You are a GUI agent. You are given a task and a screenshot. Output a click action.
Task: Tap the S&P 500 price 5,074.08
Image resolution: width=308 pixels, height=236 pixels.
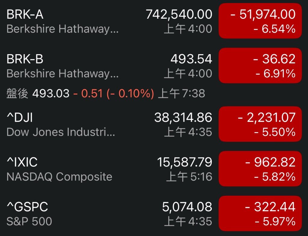187,207
